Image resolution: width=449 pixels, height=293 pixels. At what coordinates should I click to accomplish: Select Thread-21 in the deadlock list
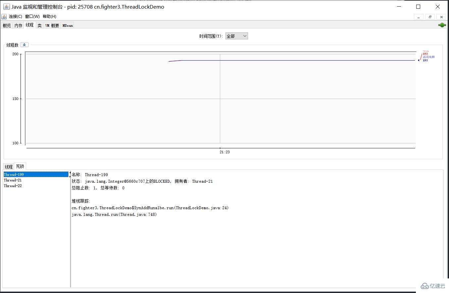coord(36,180)
